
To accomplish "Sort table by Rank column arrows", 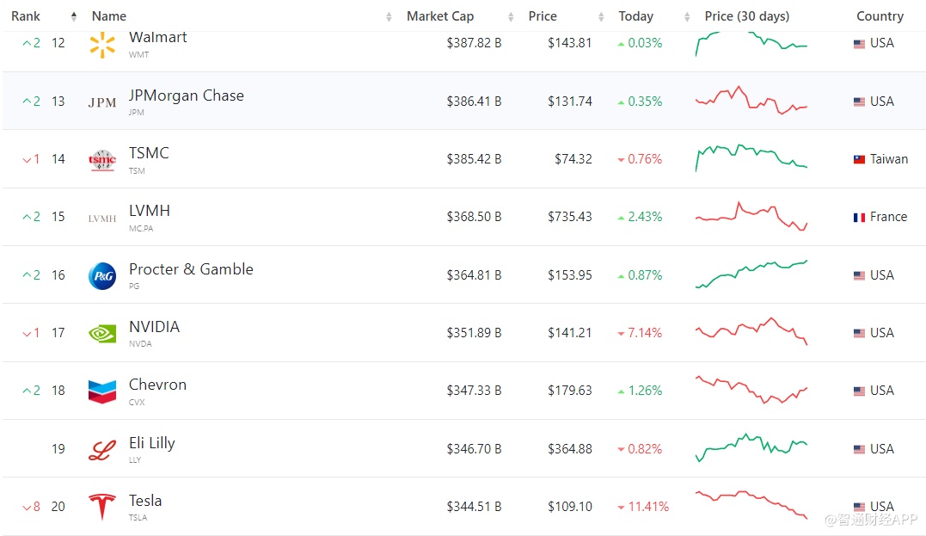I will point(74,16).
